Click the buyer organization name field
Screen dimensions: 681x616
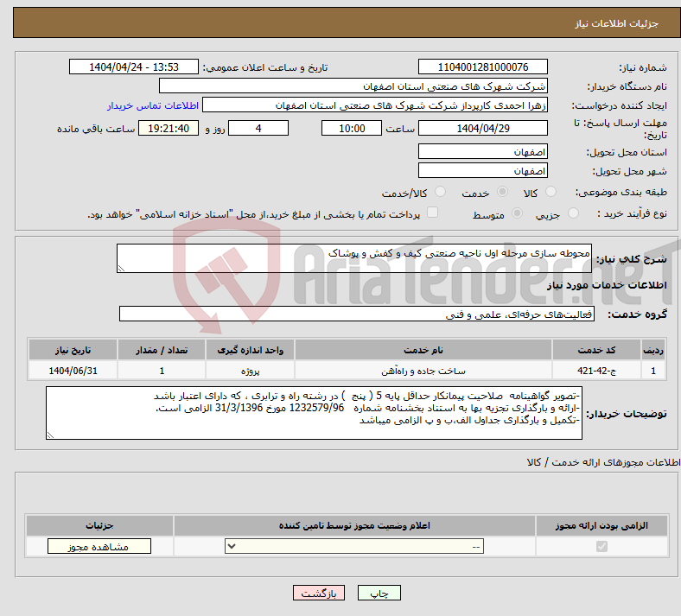point(353,86)
